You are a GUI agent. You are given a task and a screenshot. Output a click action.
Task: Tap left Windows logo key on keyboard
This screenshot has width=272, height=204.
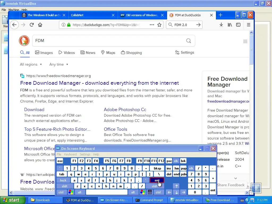coord(71,192)
